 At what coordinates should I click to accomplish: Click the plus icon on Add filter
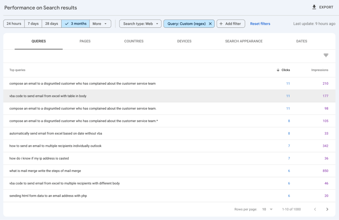(221, 24)
